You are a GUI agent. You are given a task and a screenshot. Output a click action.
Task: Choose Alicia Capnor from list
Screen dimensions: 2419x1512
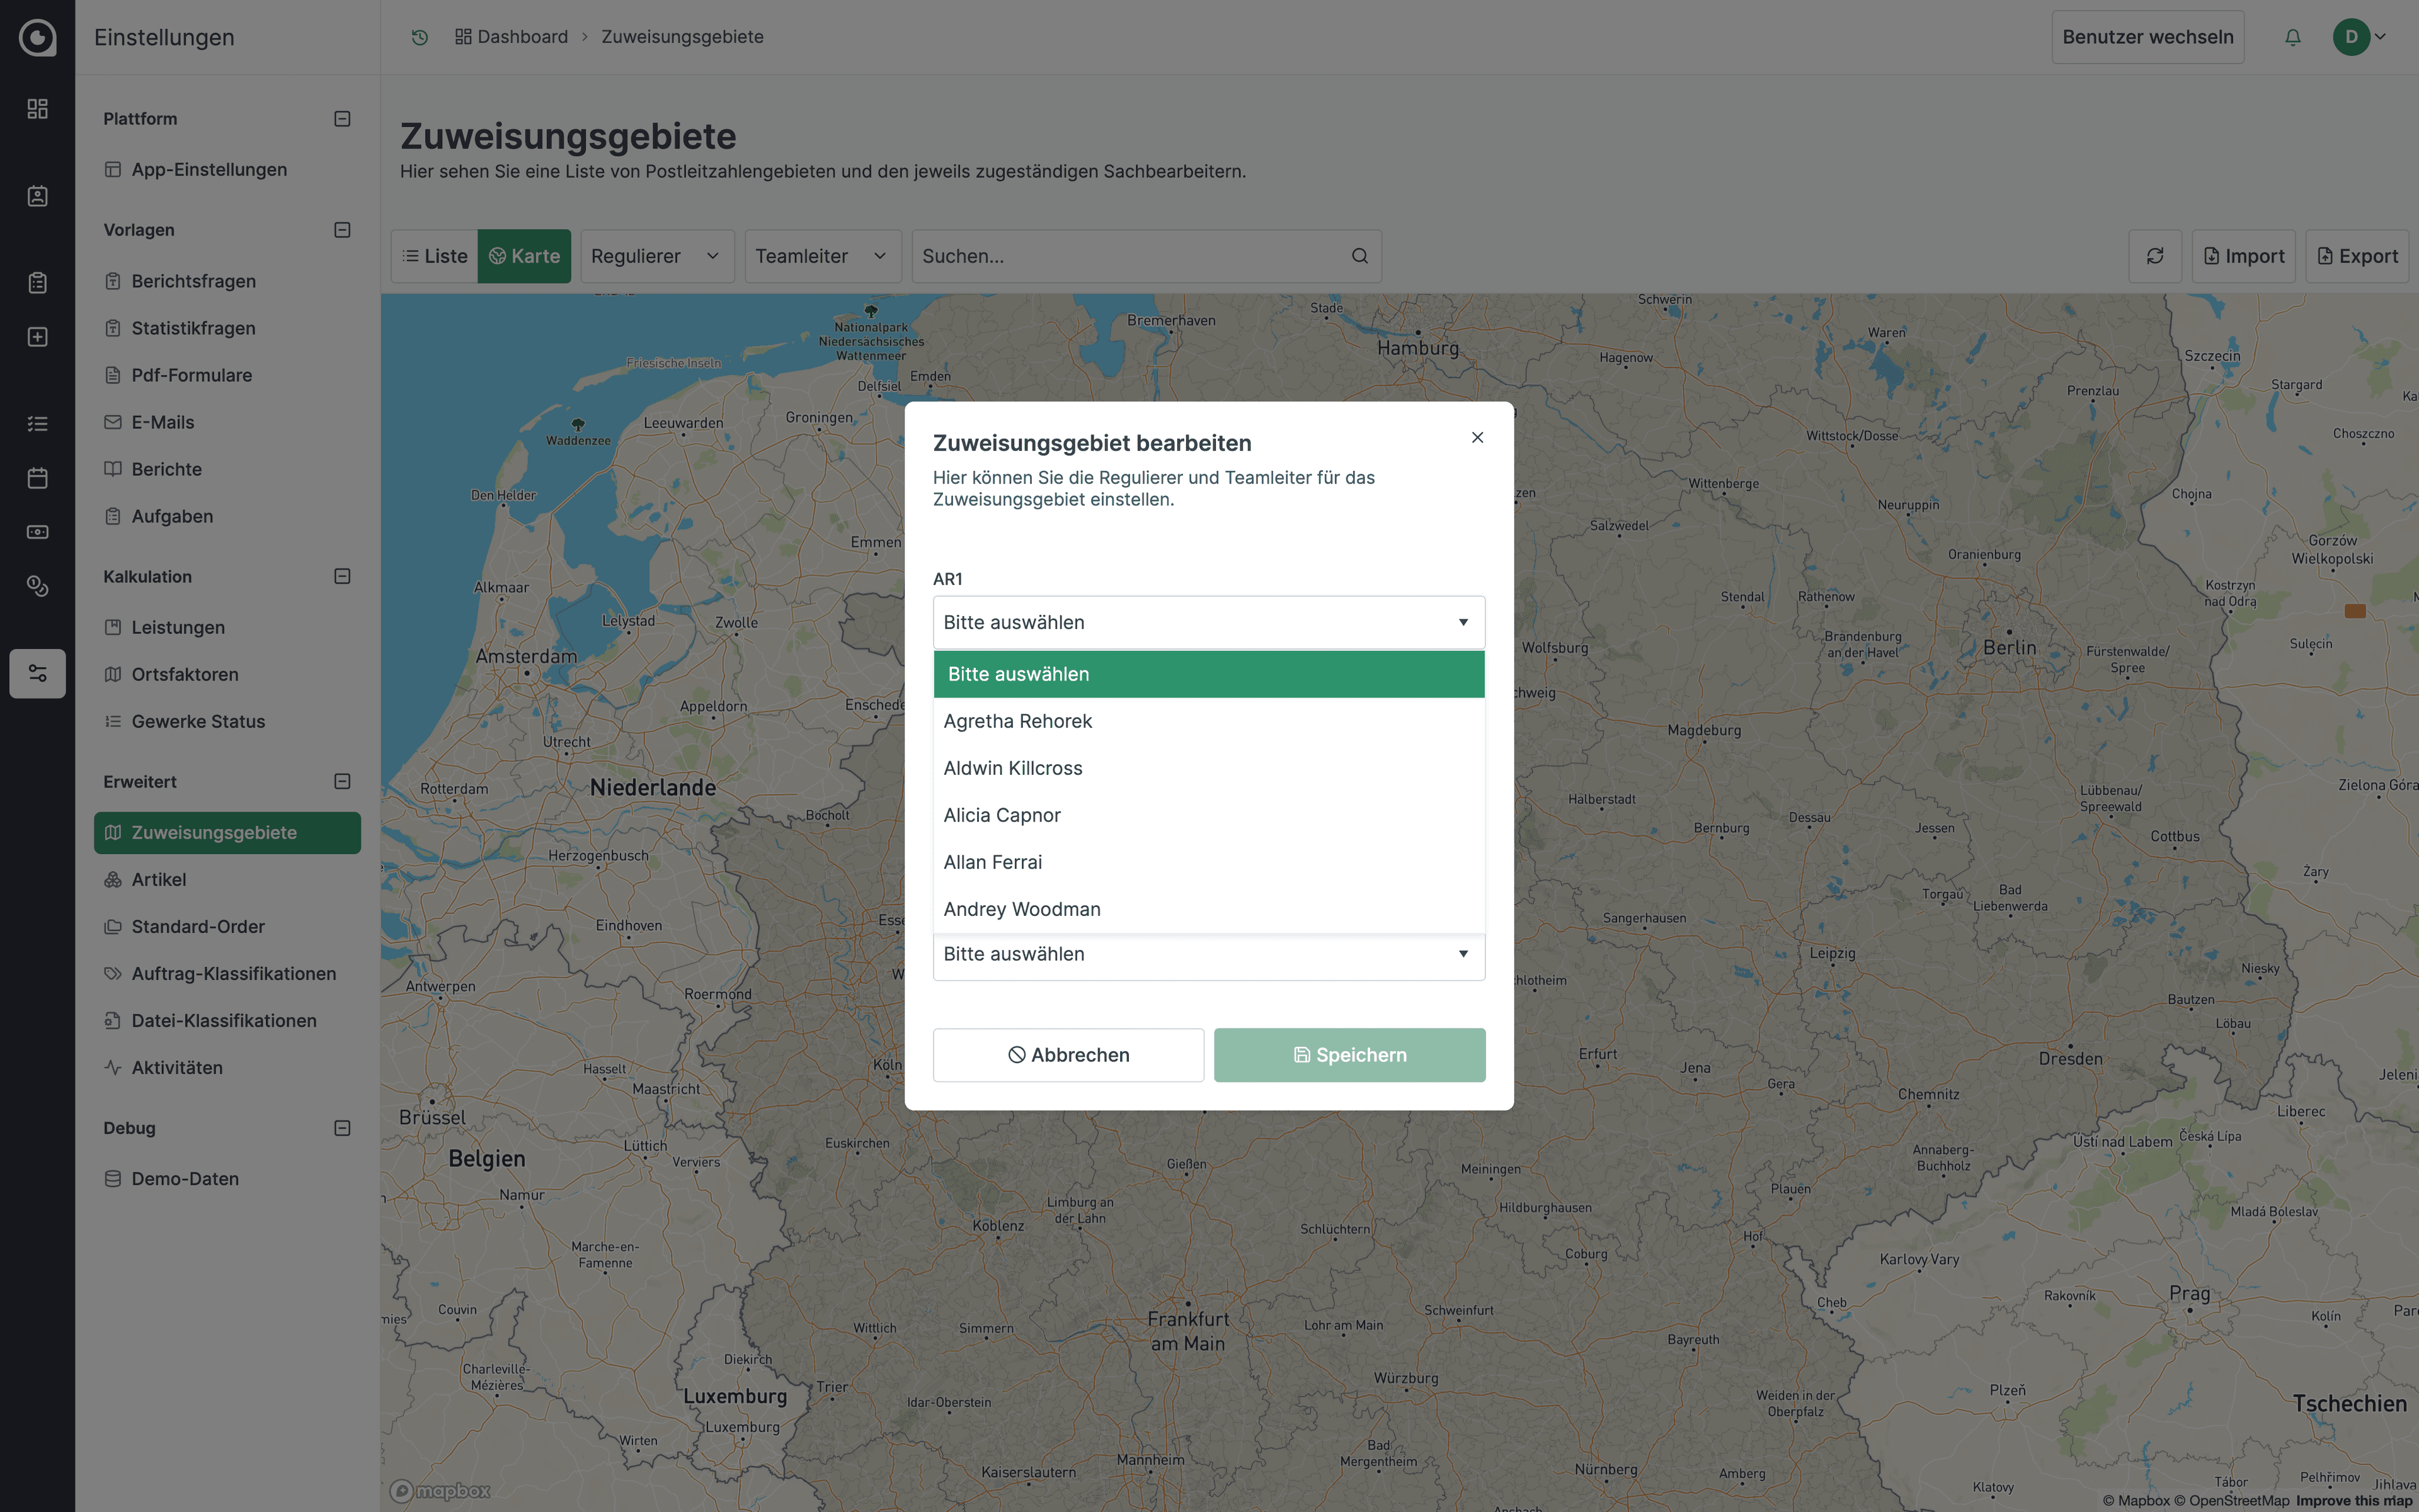pos(1209,815)
